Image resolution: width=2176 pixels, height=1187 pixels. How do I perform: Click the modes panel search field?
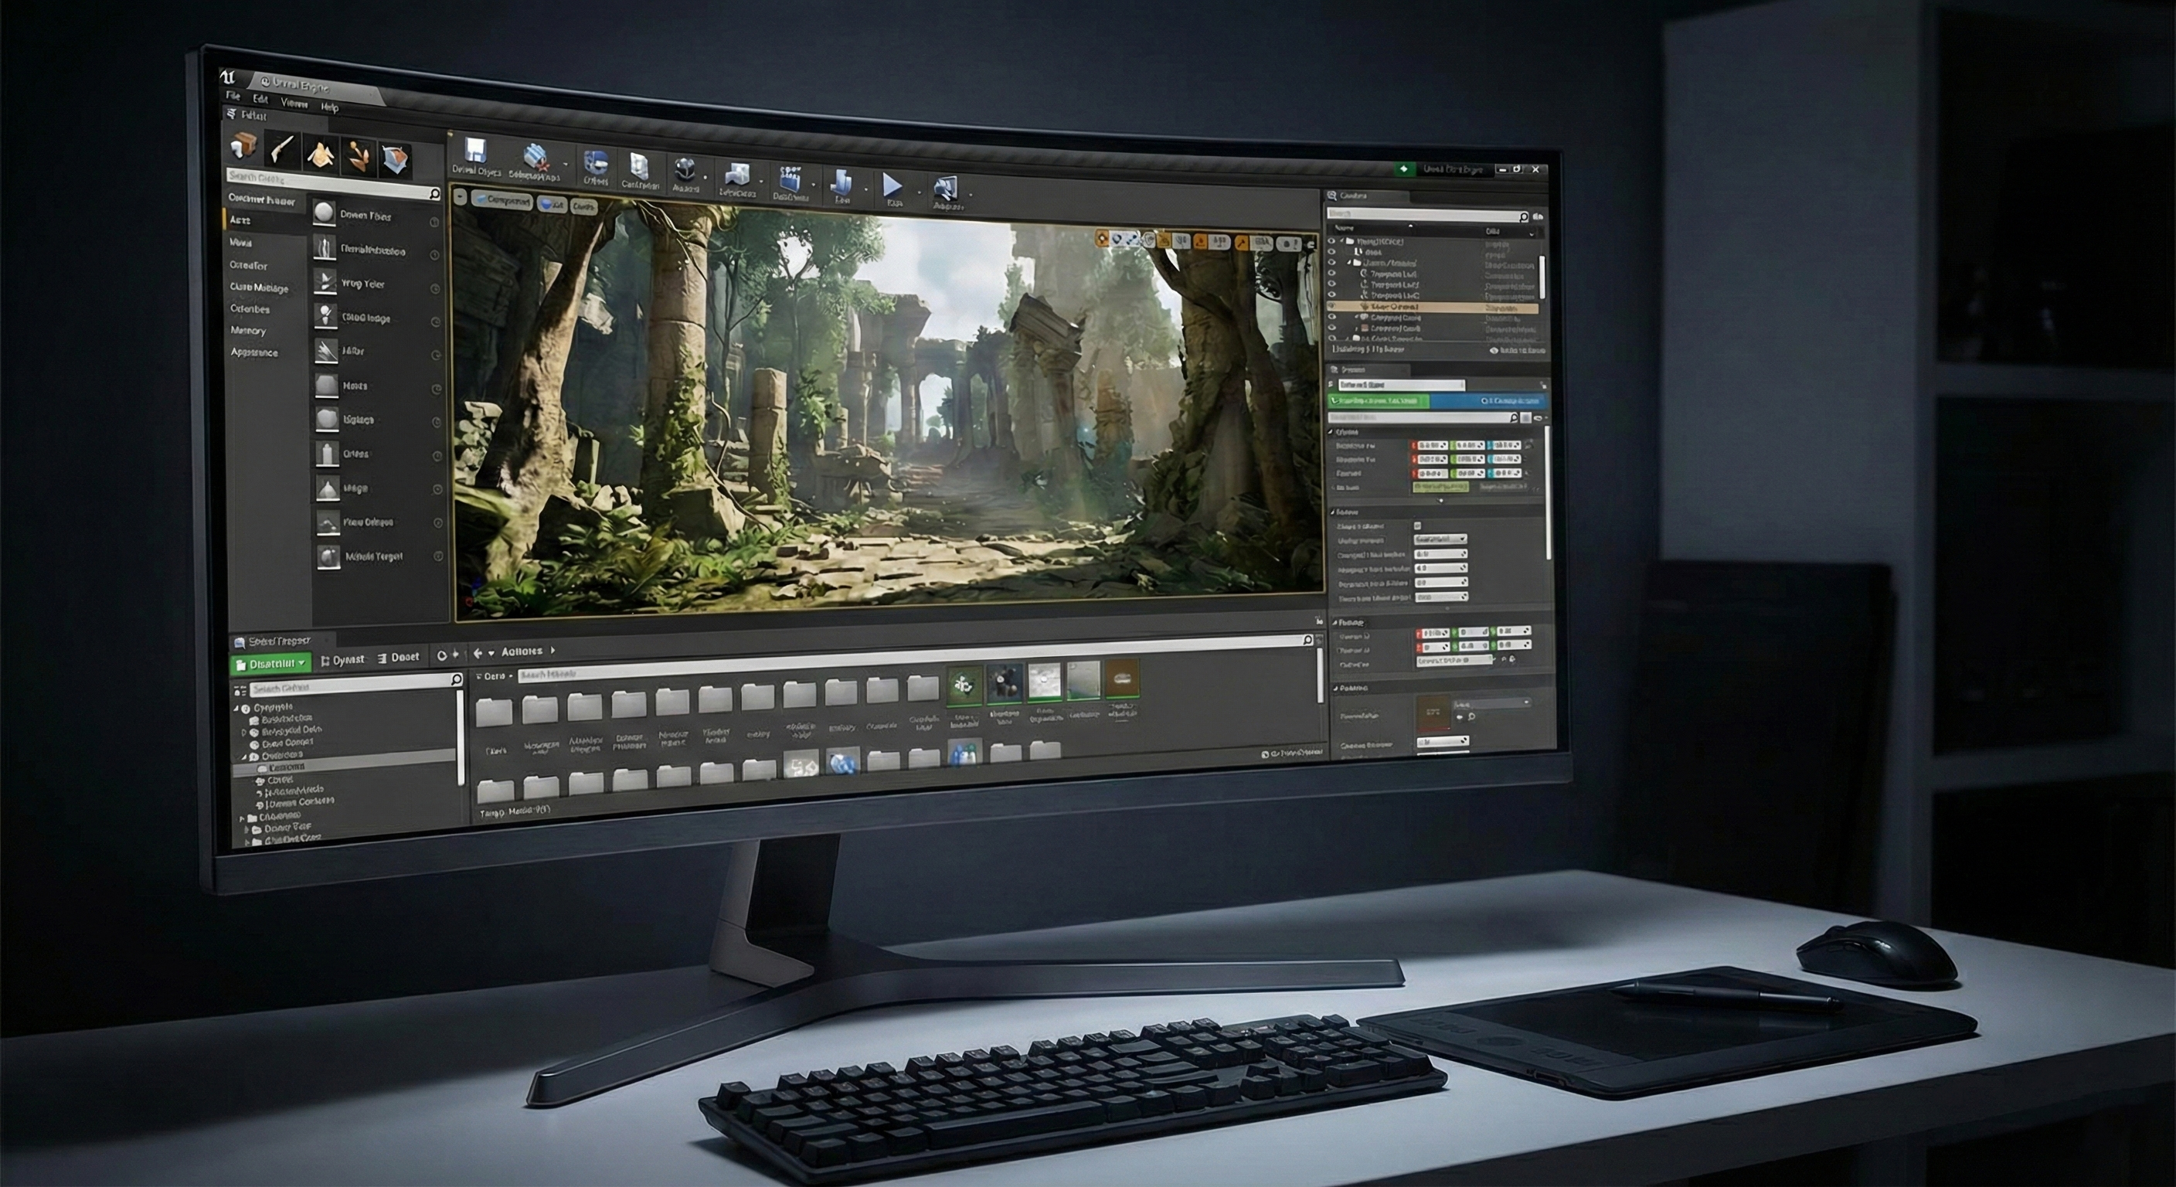pyautogui.click(x=329, y=179)
